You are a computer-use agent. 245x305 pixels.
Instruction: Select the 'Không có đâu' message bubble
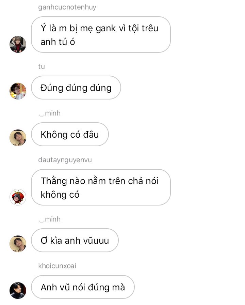[70, 134]
